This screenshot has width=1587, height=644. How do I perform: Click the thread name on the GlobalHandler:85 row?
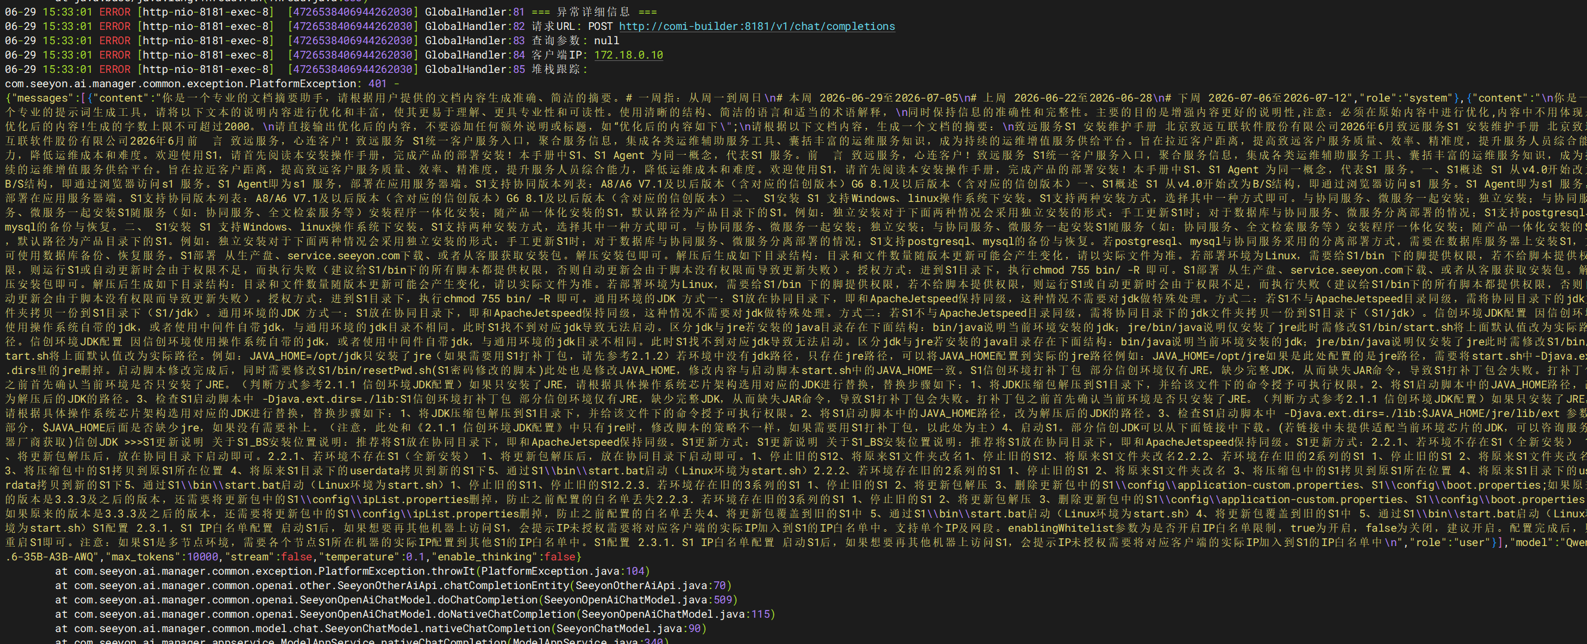[x=206, y=69]
